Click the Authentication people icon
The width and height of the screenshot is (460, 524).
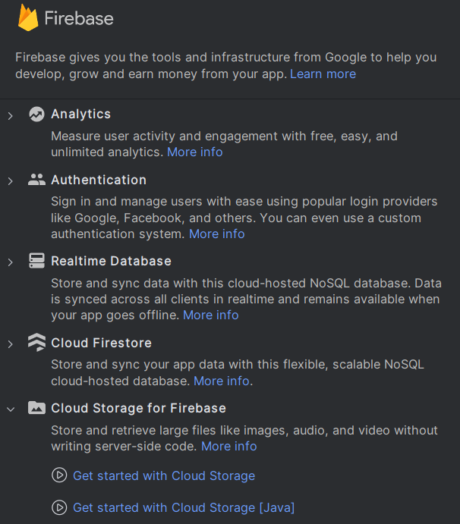click(x=36, y=180)
